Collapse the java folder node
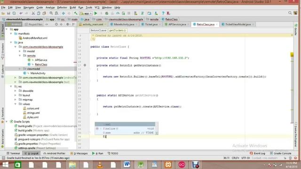The image size is (301, 169). coord(11,43)
